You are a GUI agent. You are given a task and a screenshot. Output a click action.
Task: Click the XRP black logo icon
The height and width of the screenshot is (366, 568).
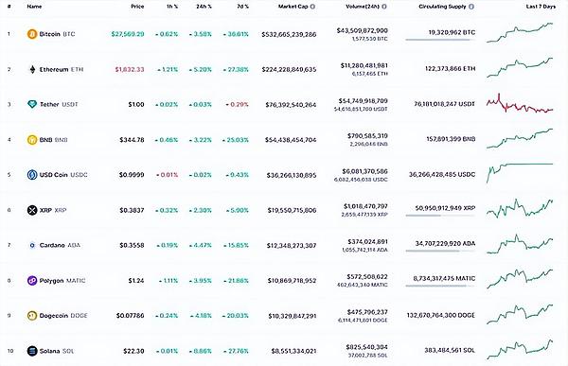coord(32,210)
